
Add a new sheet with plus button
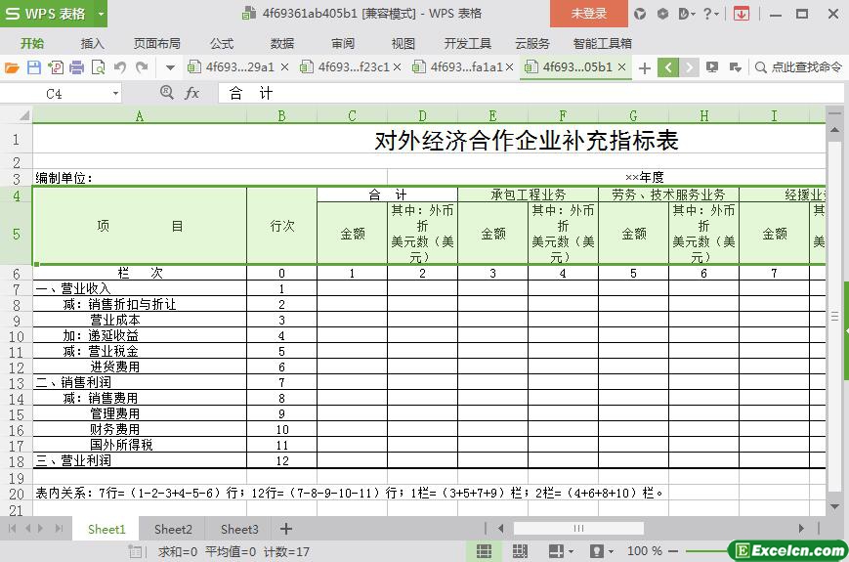tap(286, 529)
